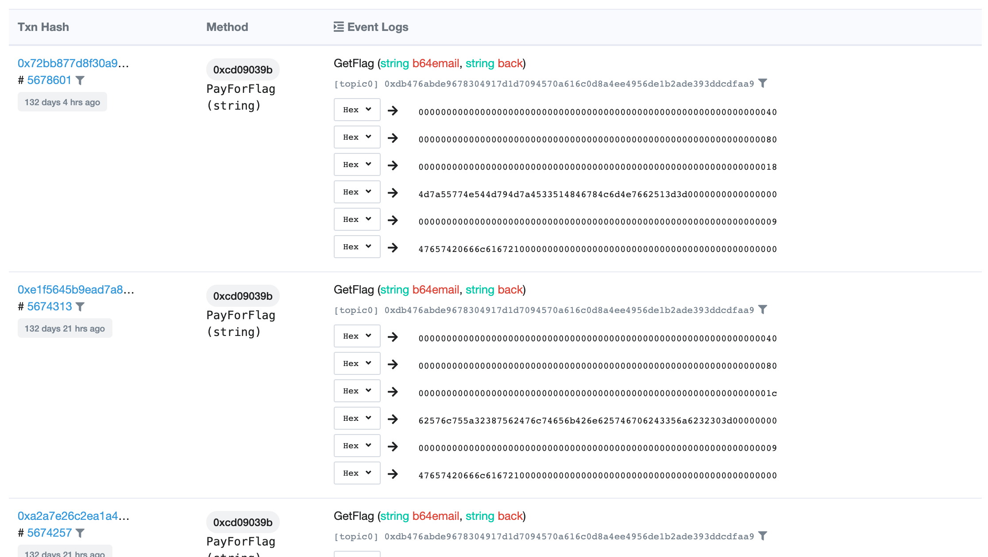Open transaction hash 0x72bb877d8f30a9
This screenshot has height=557, width=988.
click(68, 63)
